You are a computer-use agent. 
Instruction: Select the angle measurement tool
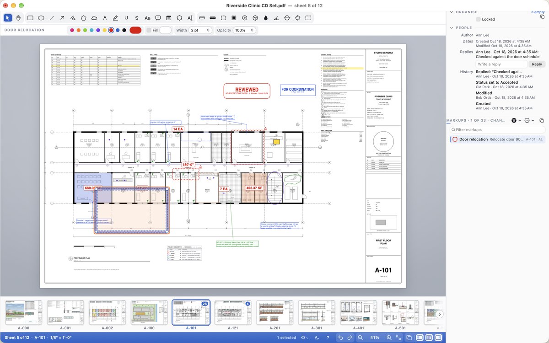[276, 18]
